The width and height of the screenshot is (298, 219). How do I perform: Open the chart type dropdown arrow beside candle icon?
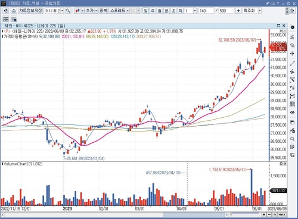[x=83, y=11]
